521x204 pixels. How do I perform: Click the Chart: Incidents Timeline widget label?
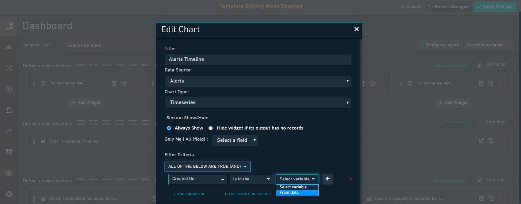[73, 141]
